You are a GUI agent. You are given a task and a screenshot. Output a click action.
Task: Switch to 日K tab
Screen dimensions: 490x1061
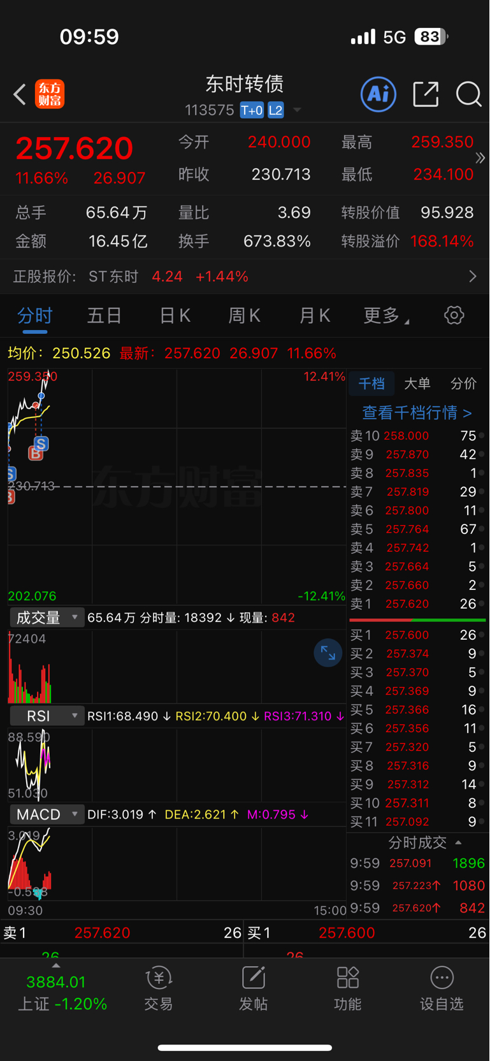tap(175, 315)
